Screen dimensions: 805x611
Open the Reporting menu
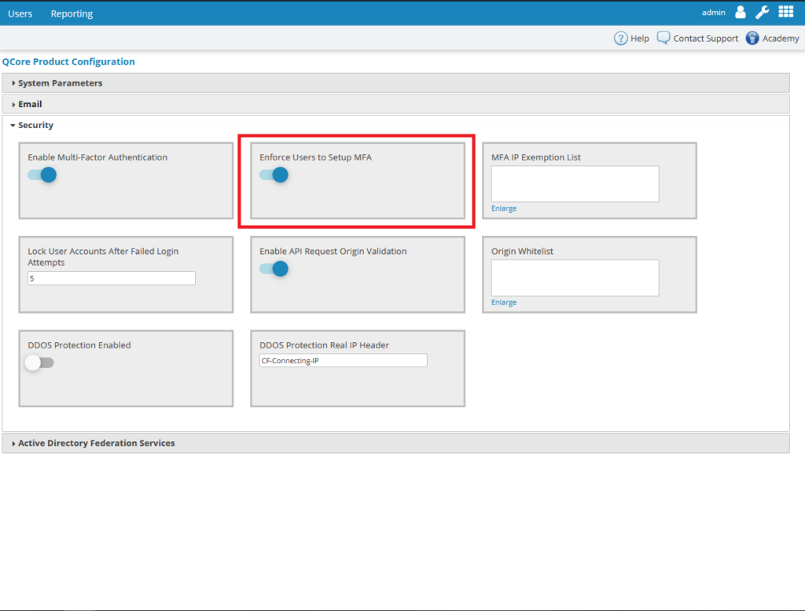(72, 13)
